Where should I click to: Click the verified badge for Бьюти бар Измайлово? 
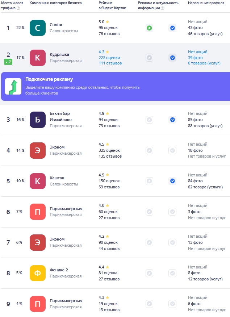point(172,120)
